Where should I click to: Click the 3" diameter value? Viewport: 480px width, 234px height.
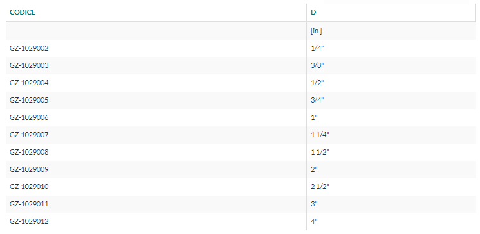point(315,204)
